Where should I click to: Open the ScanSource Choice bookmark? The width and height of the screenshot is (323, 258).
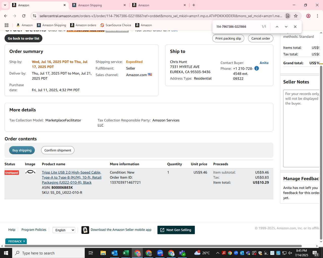click(x=116, y=25)
